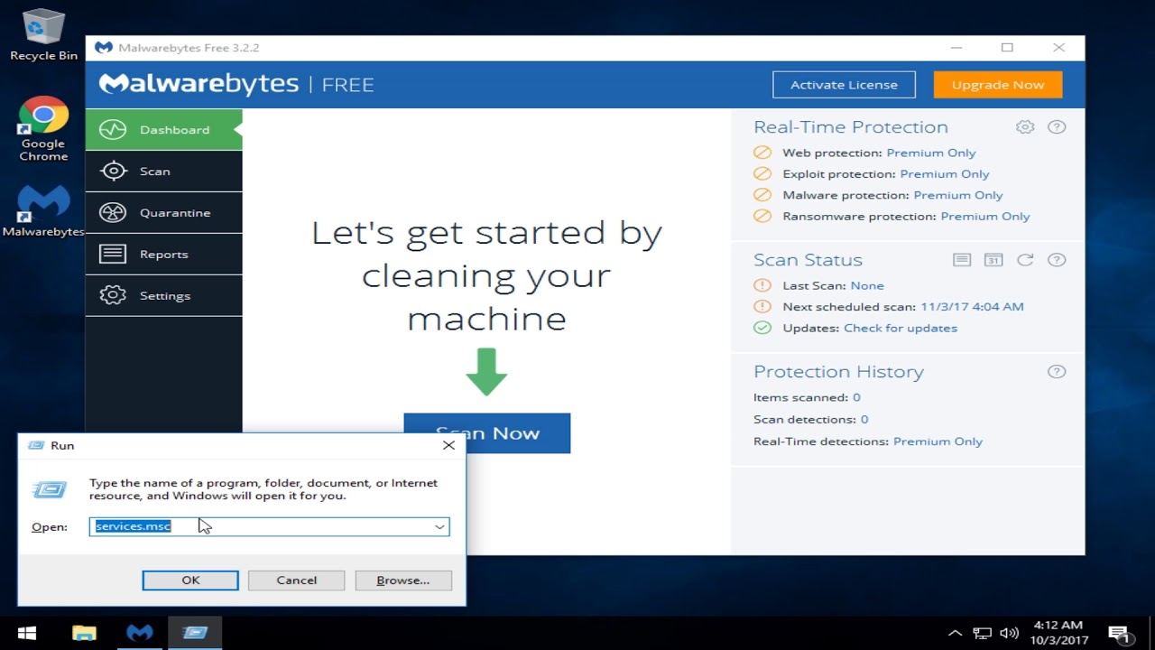
Task: Click the orange Upgrade Now button
Action: coord(998,85)
